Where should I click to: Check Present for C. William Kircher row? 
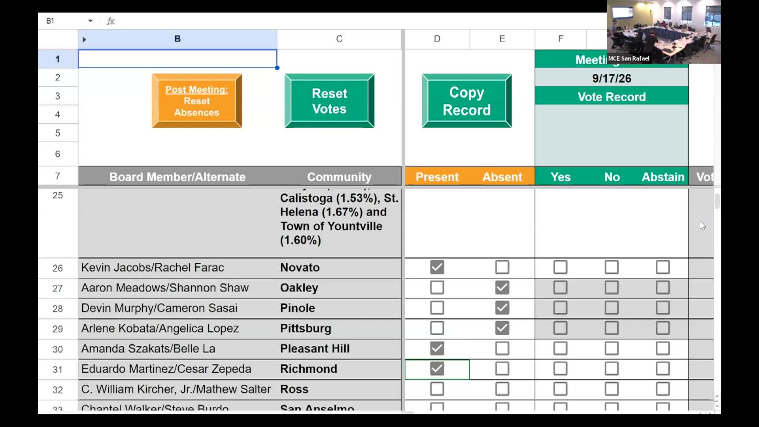click(437, 389)
